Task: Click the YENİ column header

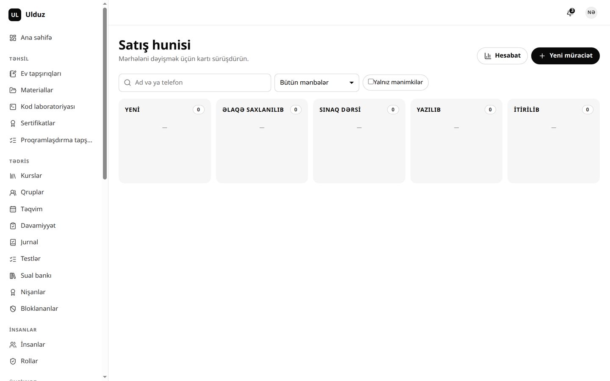Action: pos(132,110)
